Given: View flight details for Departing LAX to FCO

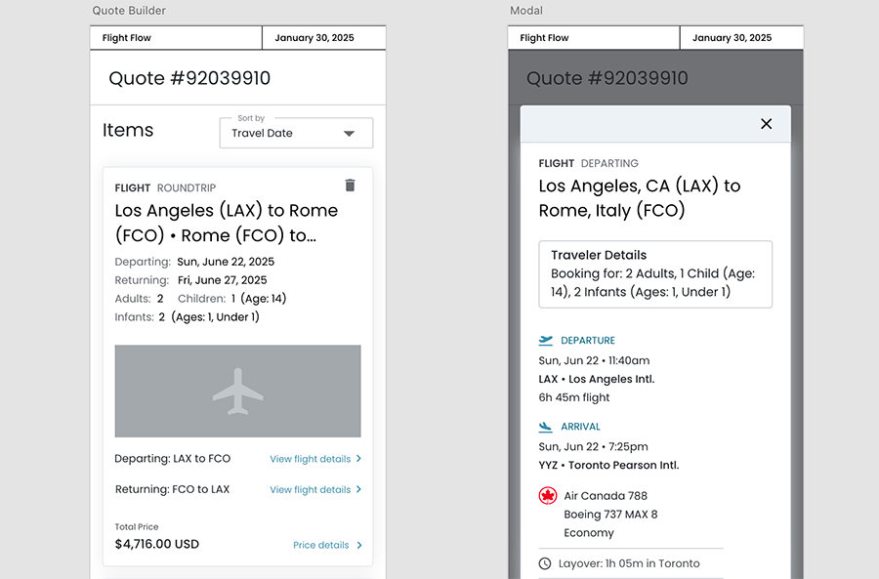Looking at the screenshot, I should [x=311, y=459].
